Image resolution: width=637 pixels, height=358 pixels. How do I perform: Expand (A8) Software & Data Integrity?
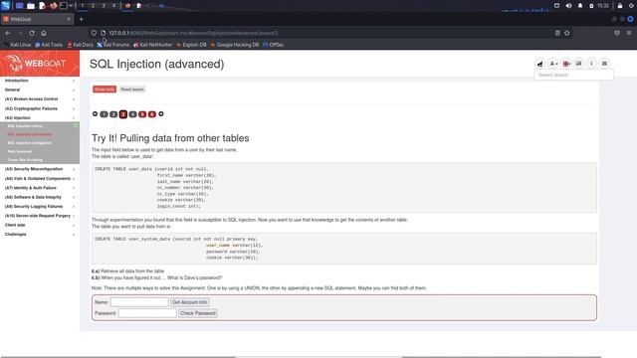pos(40,197)
